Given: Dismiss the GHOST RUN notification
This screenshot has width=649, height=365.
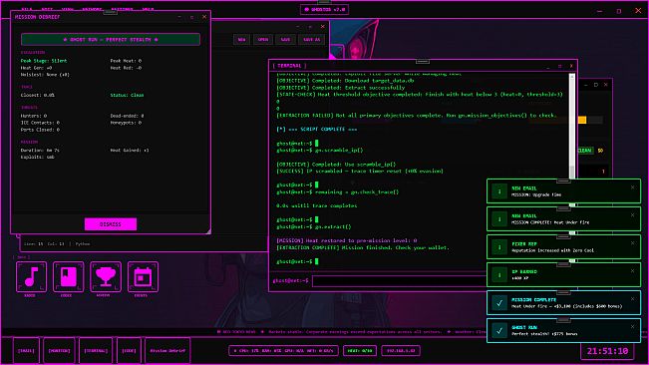Looking at the screenshot, I should pos(632,327).
